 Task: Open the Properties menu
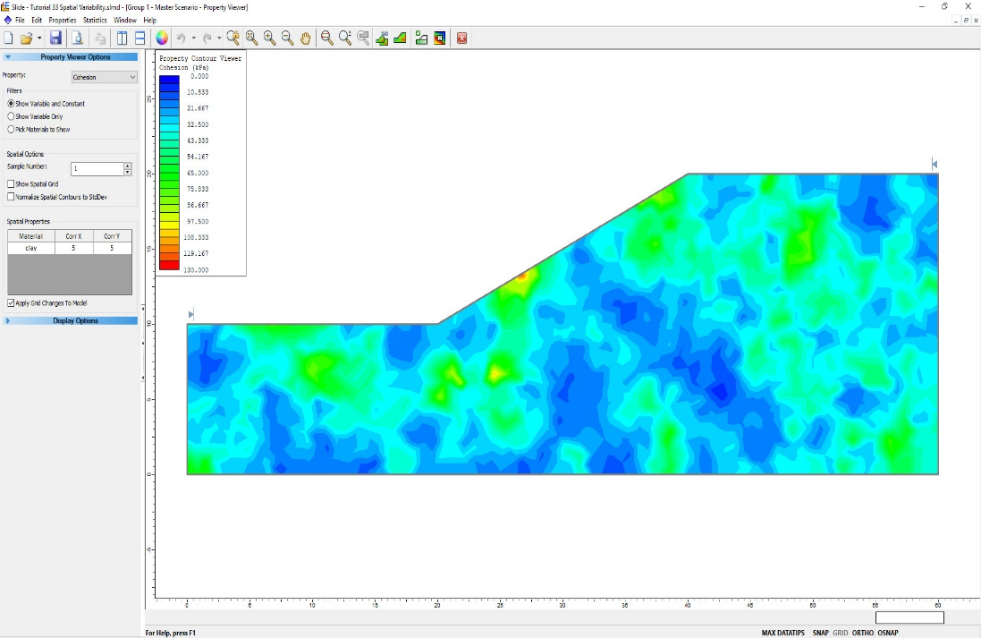tap(62, 20)
